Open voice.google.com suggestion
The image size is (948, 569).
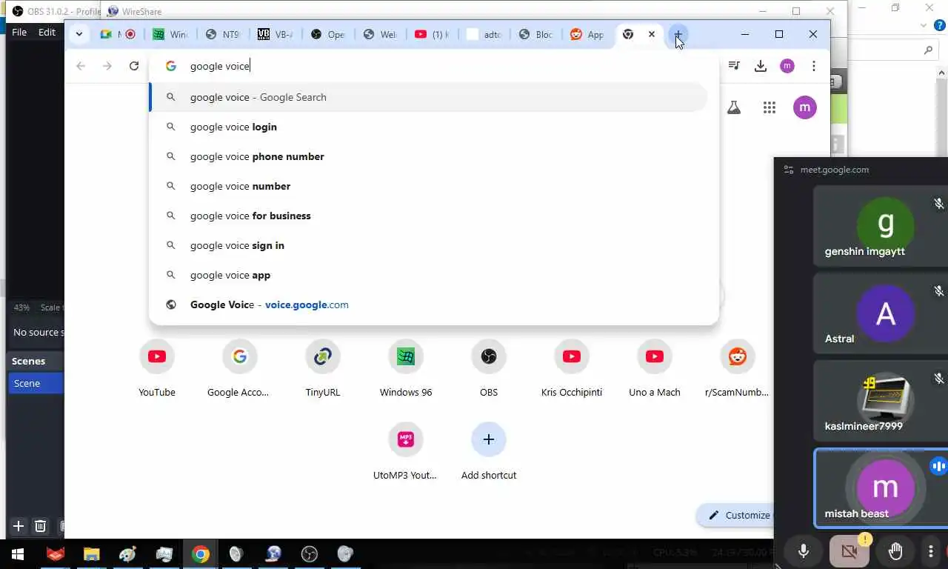[x=430, y=305]
